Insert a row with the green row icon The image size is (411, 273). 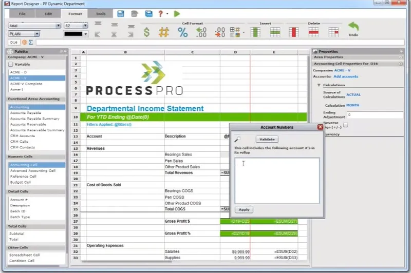(x=275, y=32)
